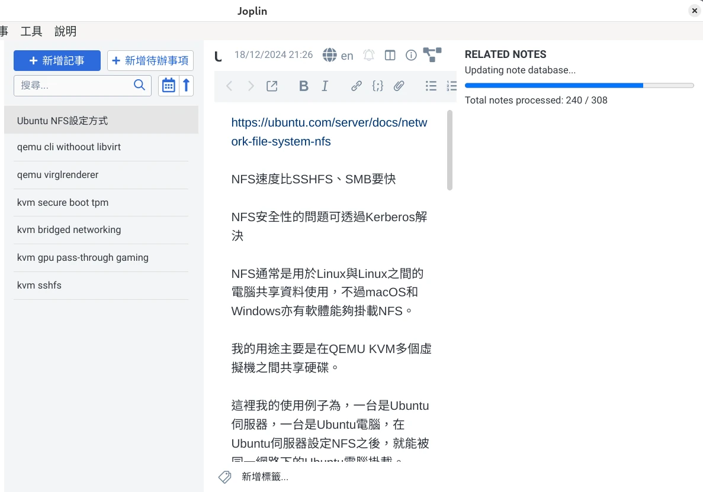Screen dimensions: 703x492
Task: Toggle the editor layout view
Action: coord(390,55)
